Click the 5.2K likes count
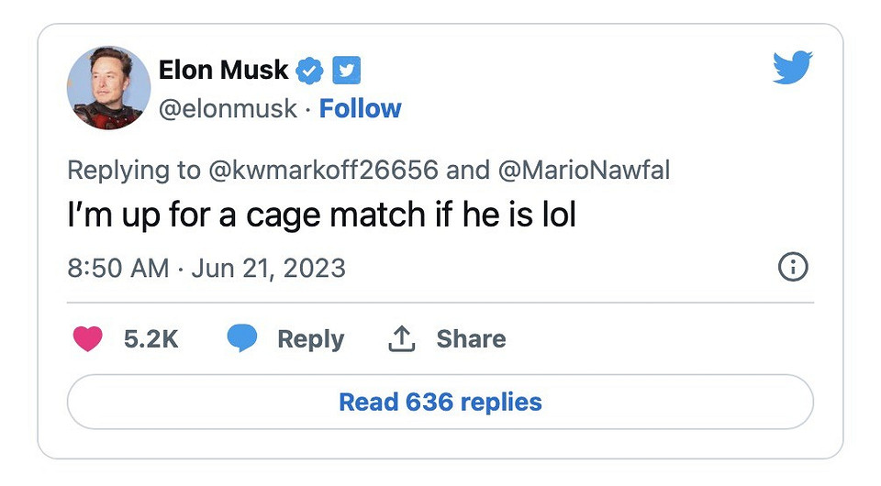This screenshot has width=881, height=486. [x=151, y=338]
